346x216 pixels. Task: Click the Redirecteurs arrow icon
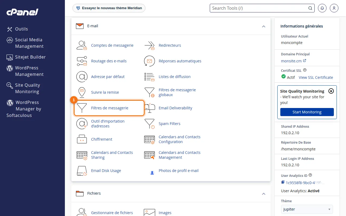(149, 45)
